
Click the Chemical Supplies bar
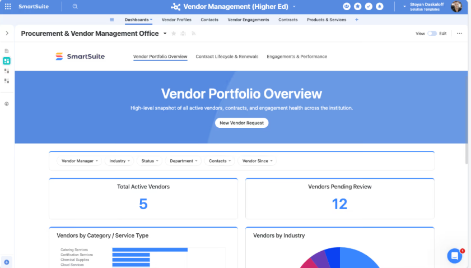(131, 260)
